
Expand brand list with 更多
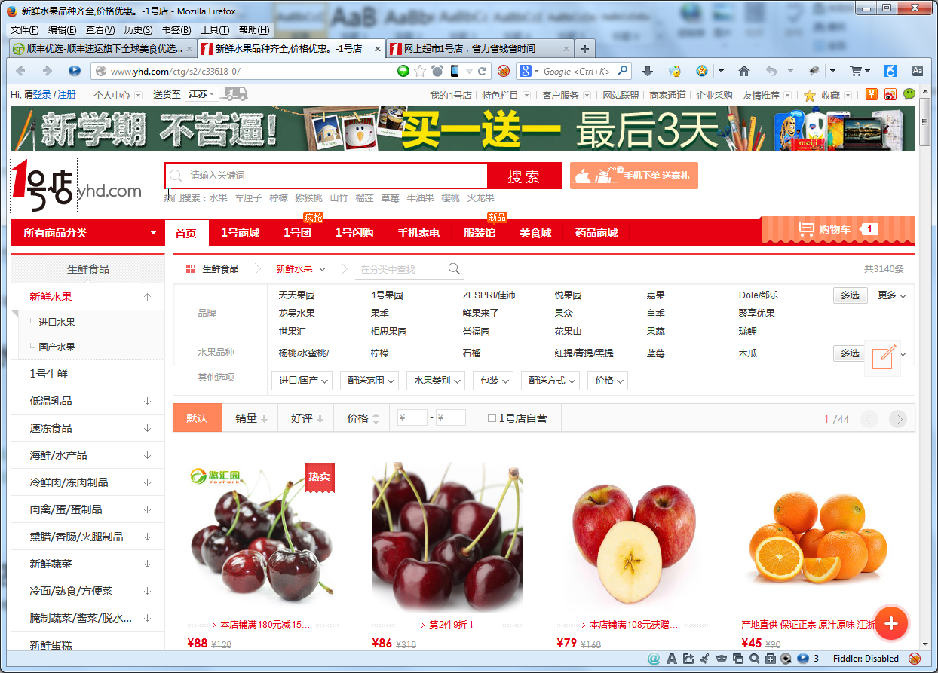click(892, 295)
